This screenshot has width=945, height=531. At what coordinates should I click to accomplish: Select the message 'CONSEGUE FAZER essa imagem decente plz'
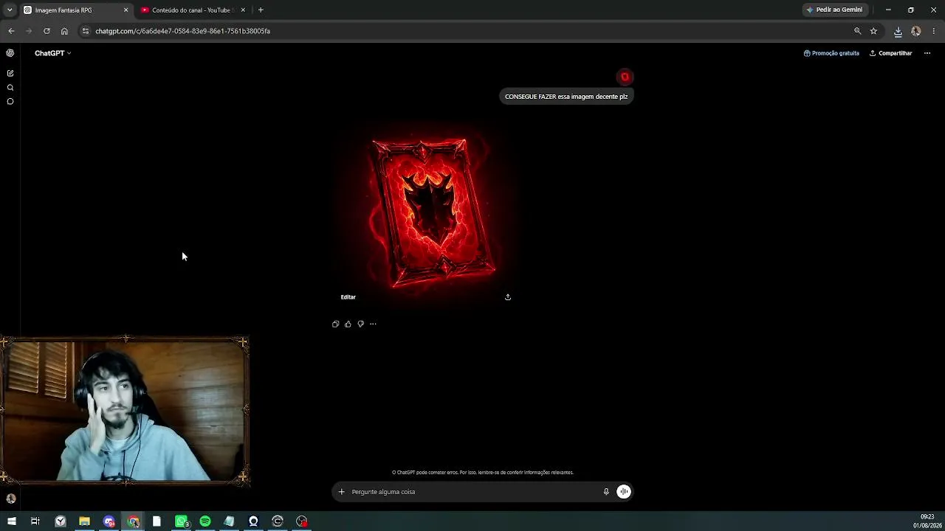click(x=566, y=97)
